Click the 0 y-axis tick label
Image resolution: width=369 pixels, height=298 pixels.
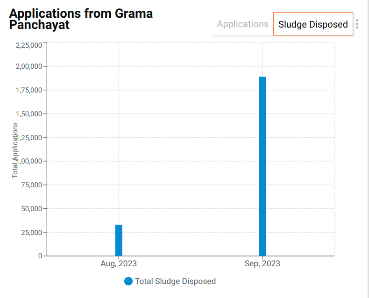(40, 256)
